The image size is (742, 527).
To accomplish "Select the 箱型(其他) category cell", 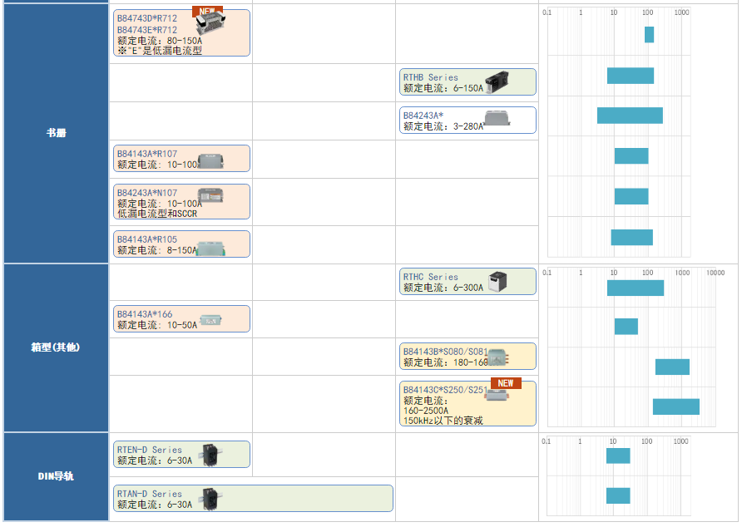I will 56,347.
